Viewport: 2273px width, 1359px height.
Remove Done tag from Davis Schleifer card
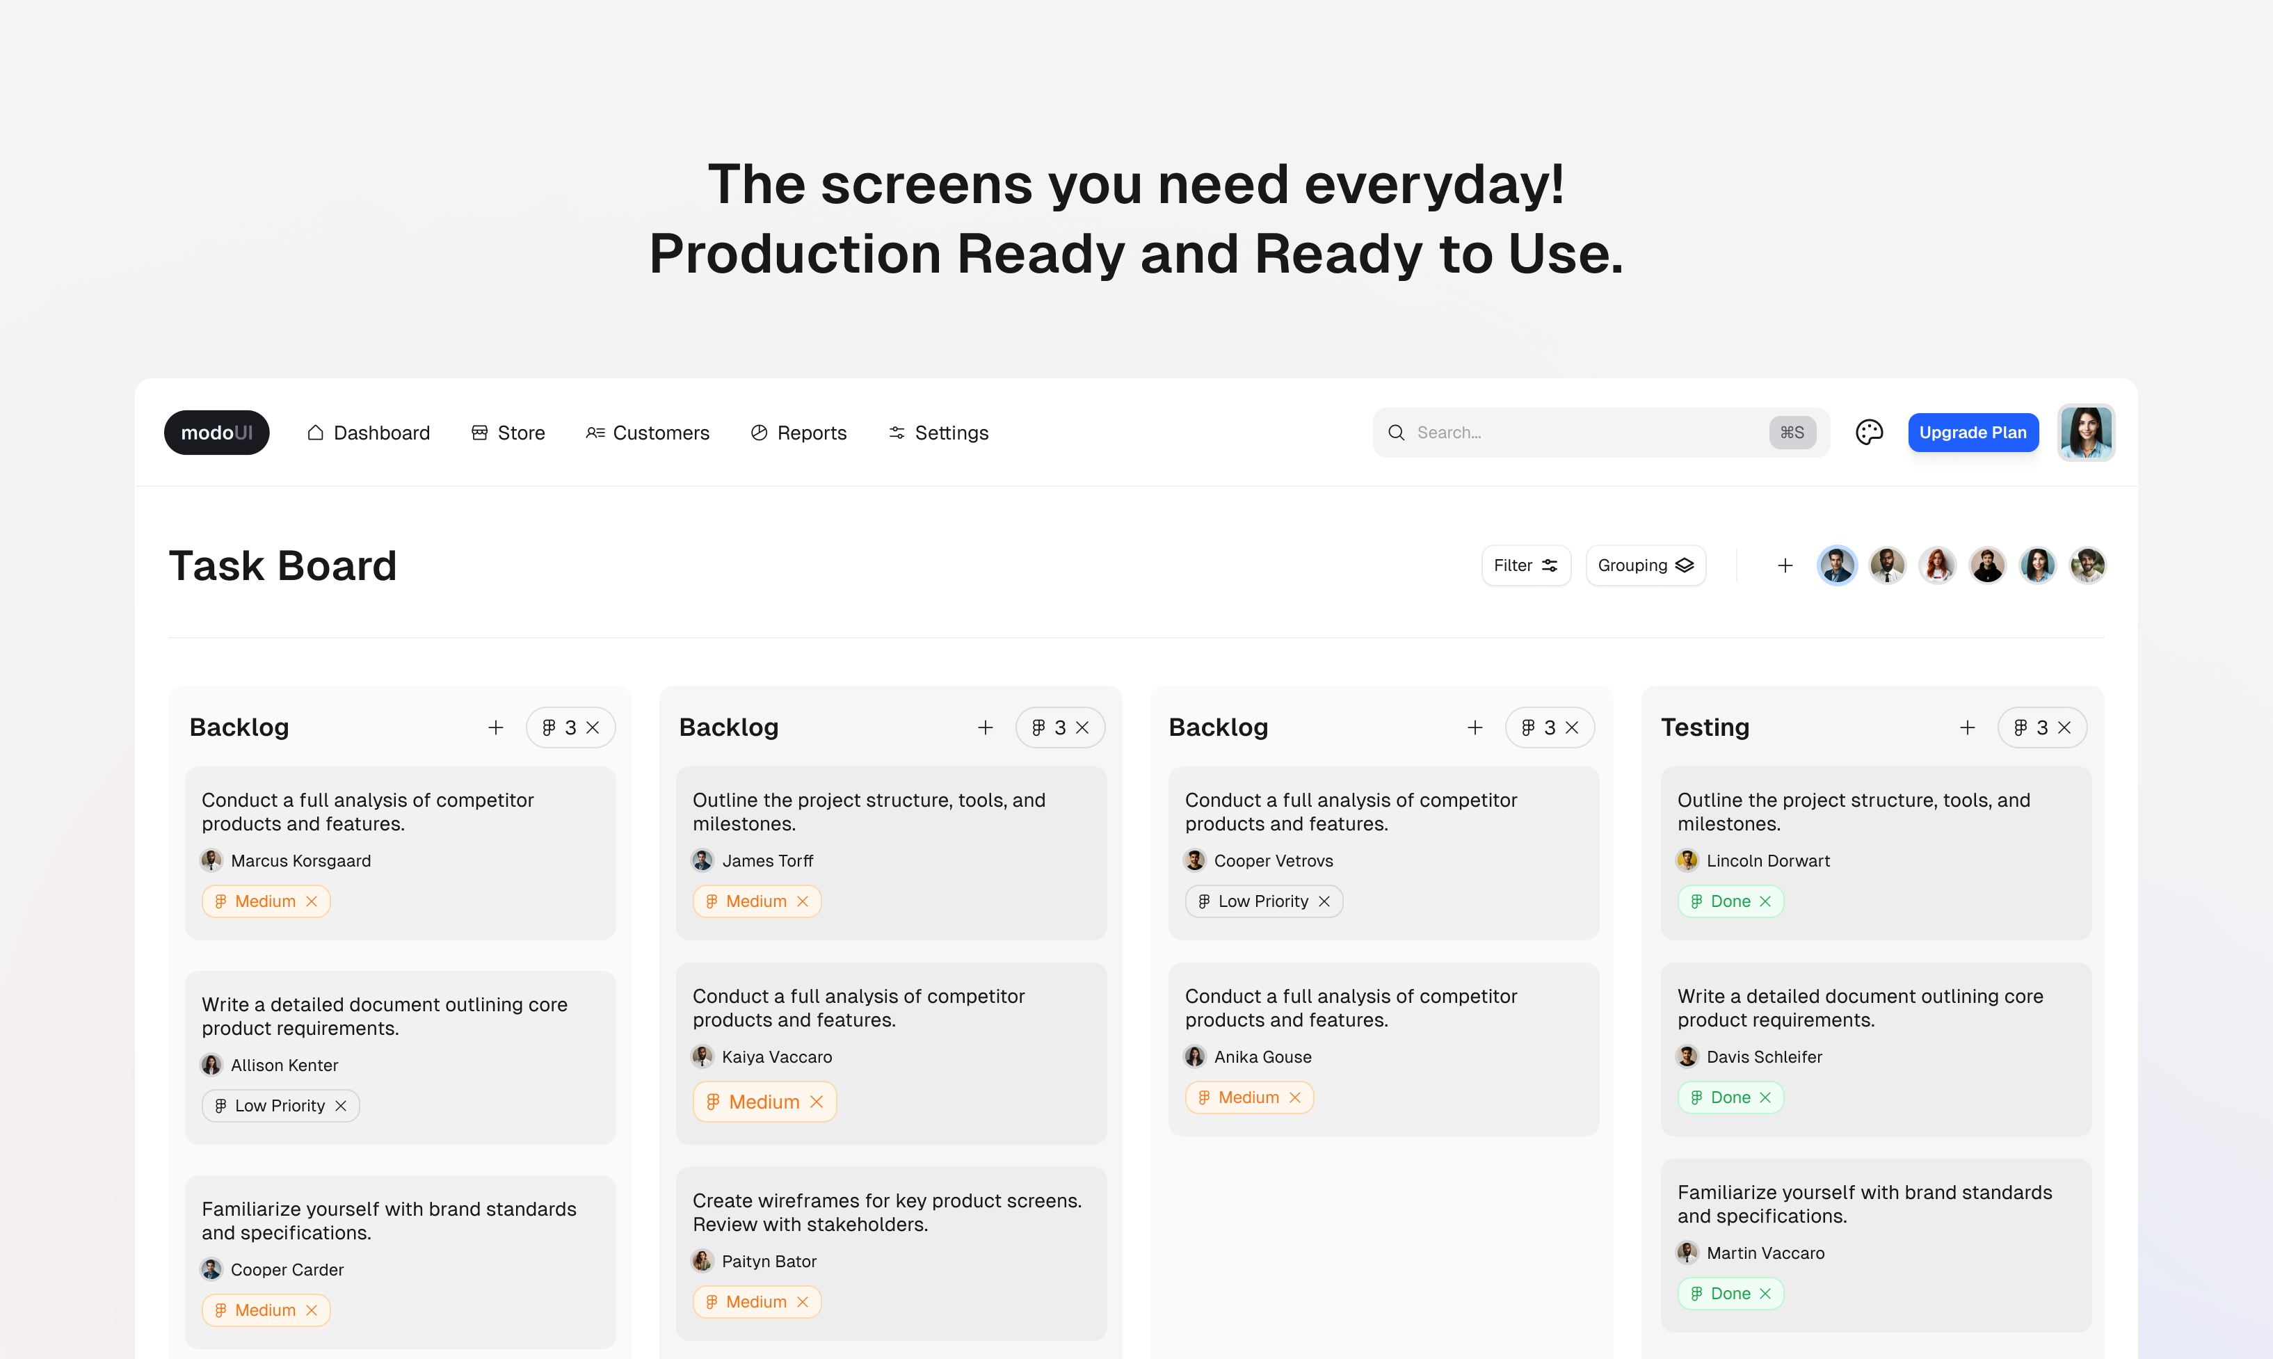(x=1766, y=1097)
